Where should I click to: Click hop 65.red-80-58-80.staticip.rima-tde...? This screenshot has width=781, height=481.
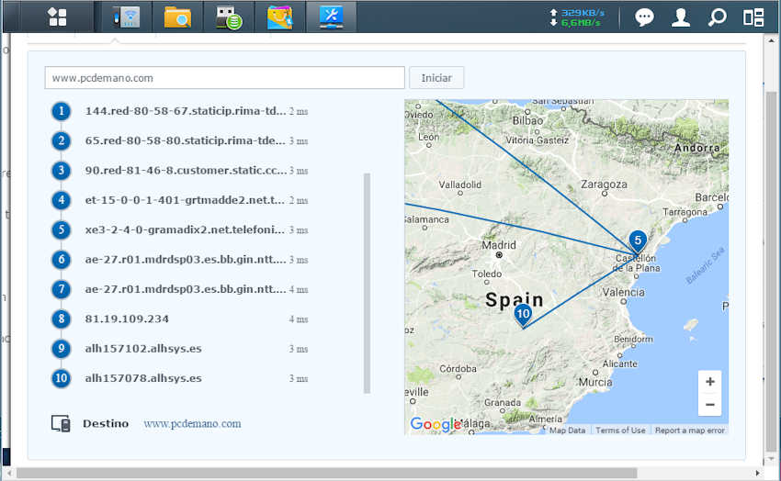click(186, 140)
